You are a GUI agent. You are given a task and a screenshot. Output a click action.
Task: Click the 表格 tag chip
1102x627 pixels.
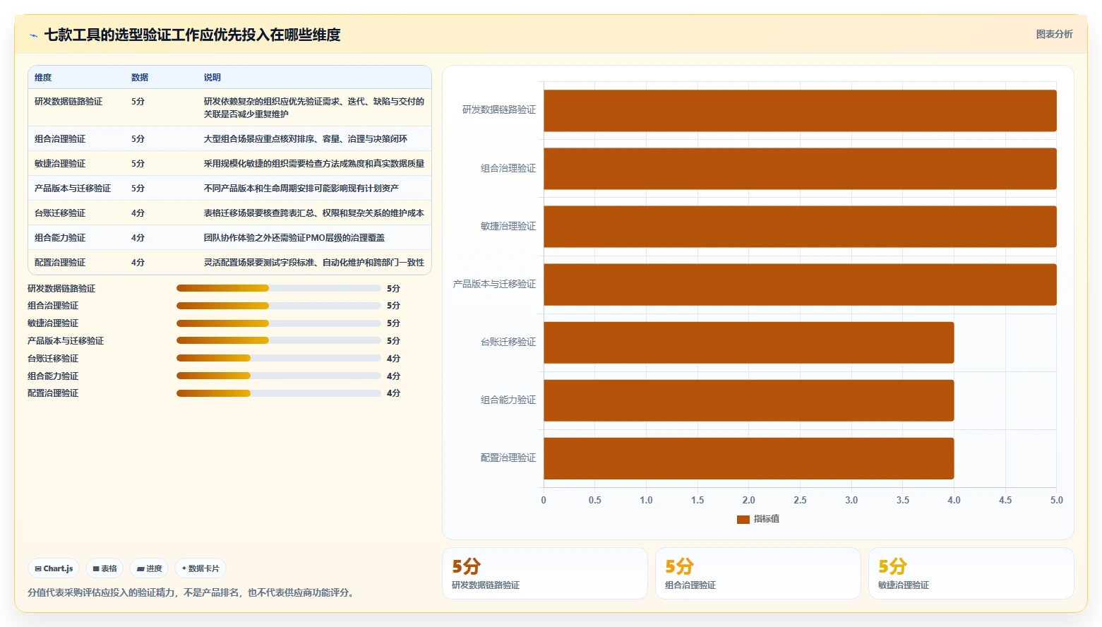tap(104, 568)
